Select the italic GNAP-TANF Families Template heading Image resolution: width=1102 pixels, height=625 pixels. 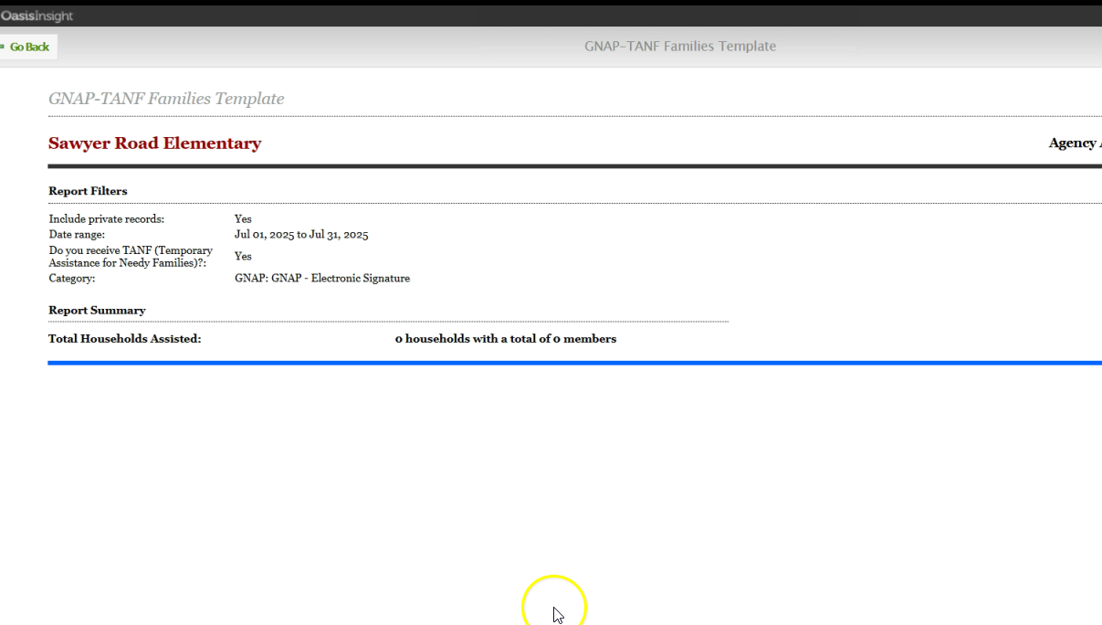coord(166,99)
